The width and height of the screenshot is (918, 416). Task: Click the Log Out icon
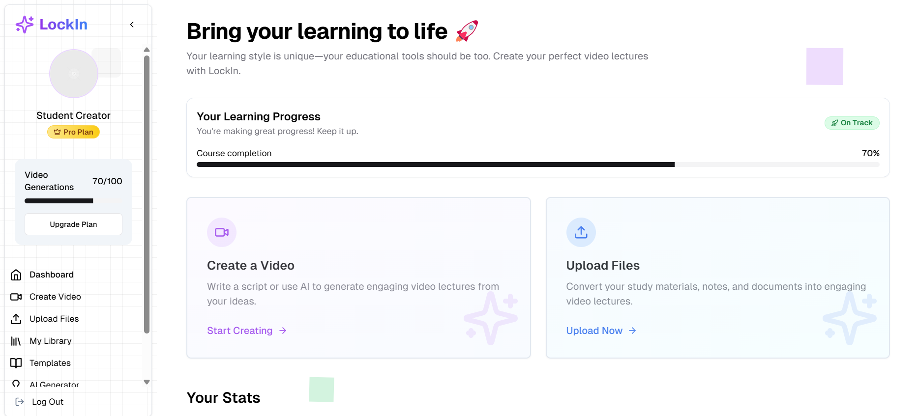[x=20, y=402]
